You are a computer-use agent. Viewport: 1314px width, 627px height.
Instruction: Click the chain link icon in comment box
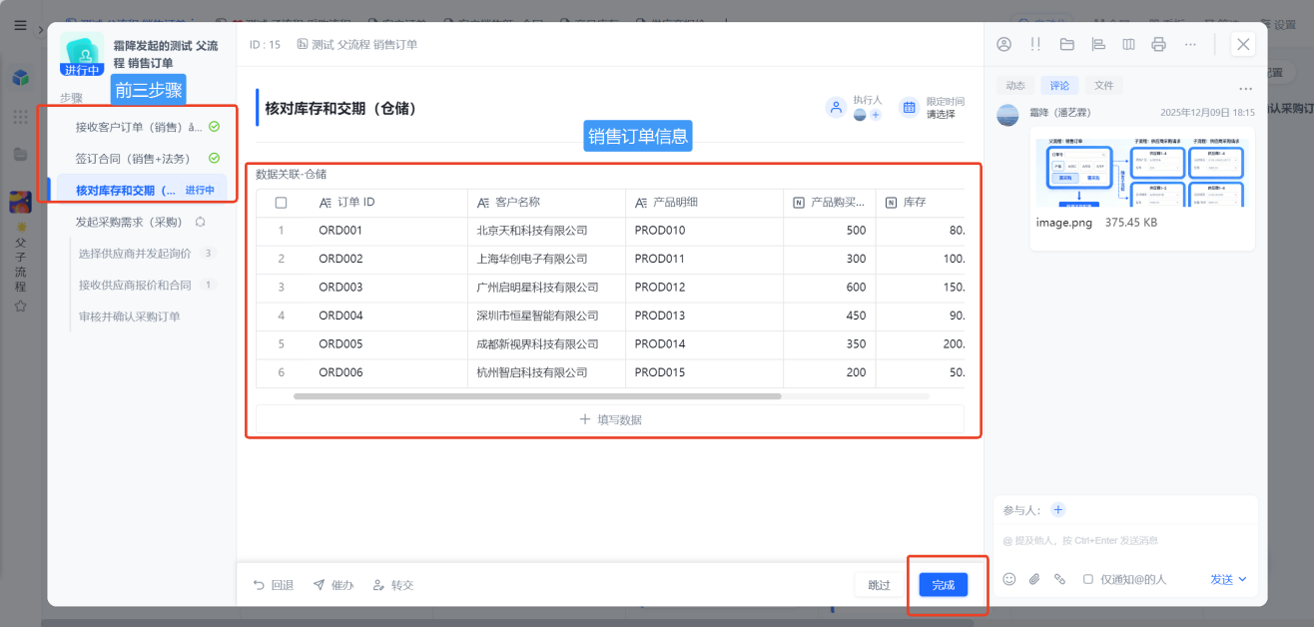click(1059, 579)
